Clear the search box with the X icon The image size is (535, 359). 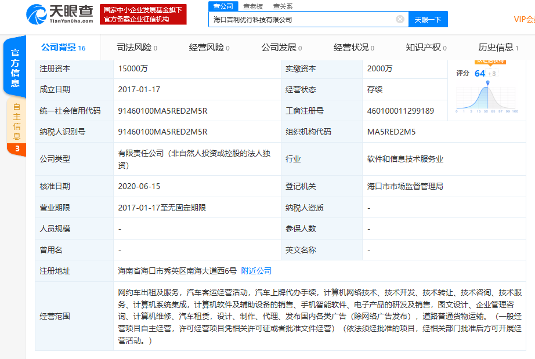(x=400, y=19)
